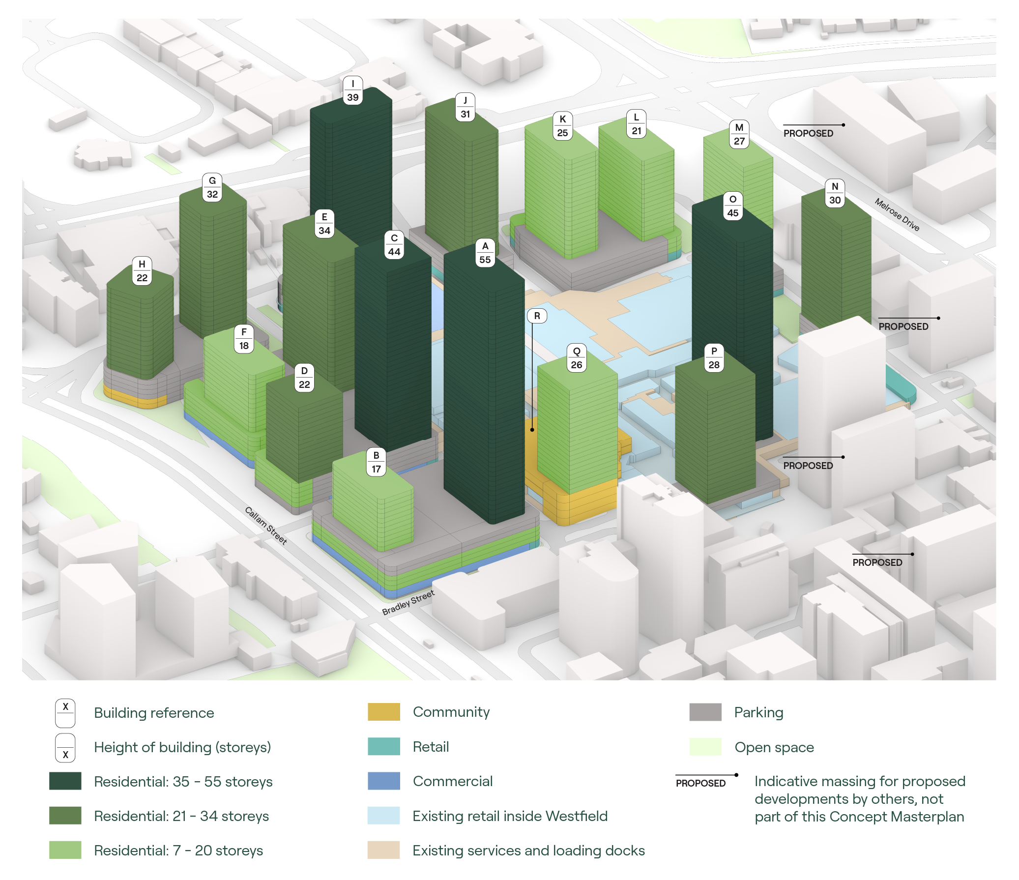Image resolution: width=1019 pixels, height=880 pixels.
Task: Select Residential 35 - 55 storeys swatch
Action: [65, 781]
